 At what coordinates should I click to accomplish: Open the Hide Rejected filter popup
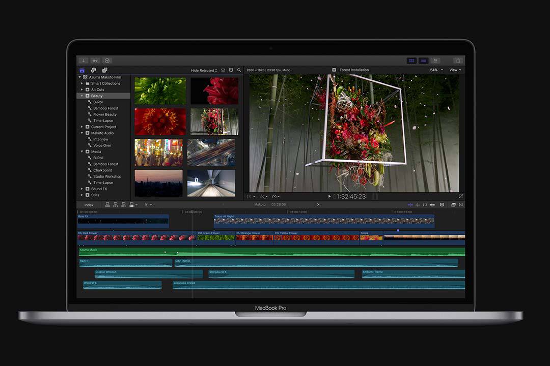pyautogui.click(x=204, y=70)
